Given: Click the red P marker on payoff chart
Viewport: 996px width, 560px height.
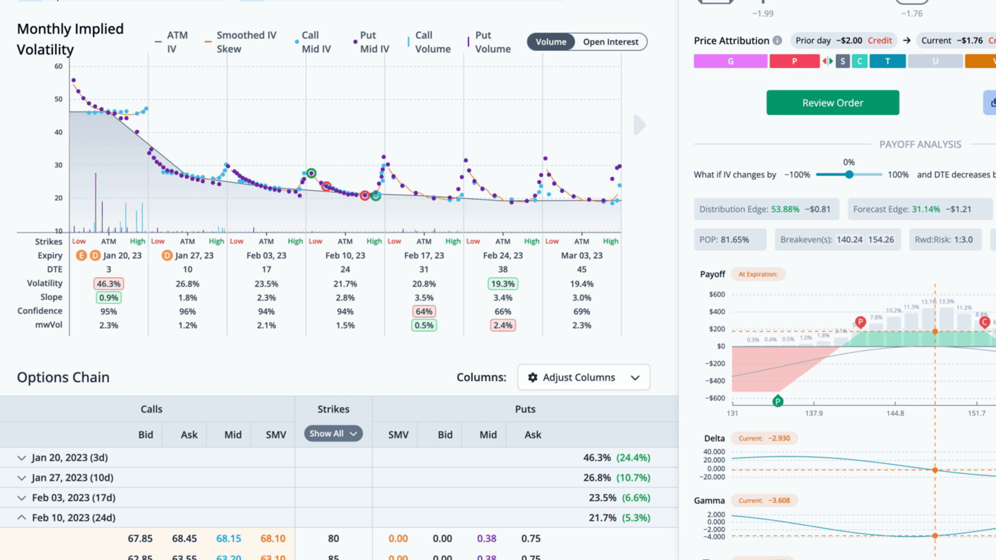Looking at the screenshot, I should pos(860,322).
